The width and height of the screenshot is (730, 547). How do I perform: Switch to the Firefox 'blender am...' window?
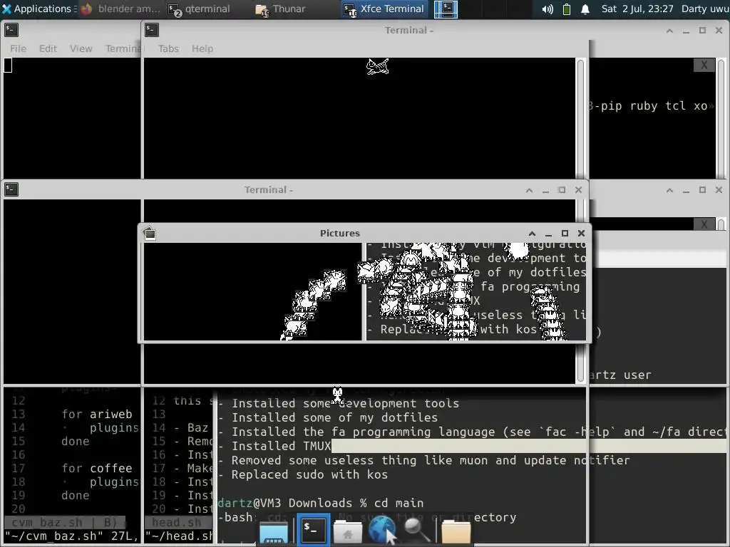(120, 9)
